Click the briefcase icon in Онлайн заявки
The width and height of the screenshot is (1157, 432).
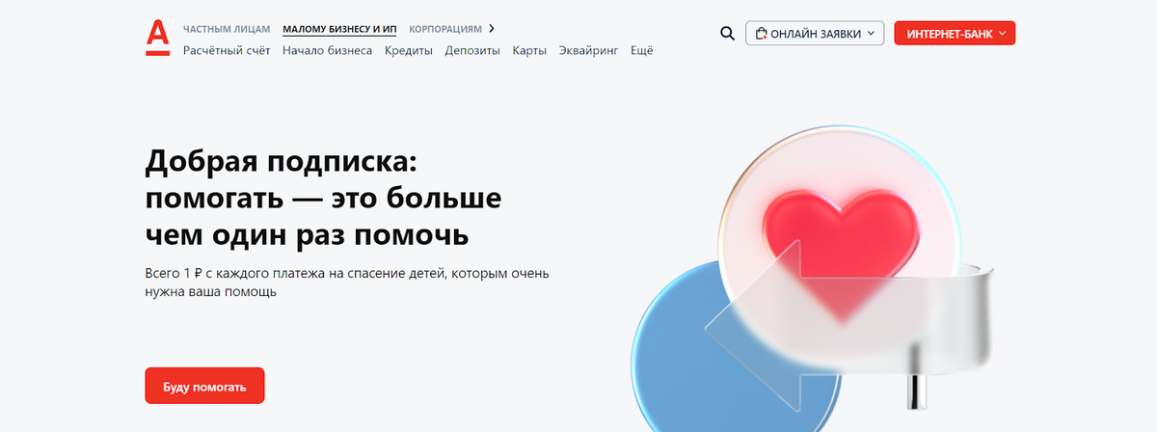(x=761, y=34)
